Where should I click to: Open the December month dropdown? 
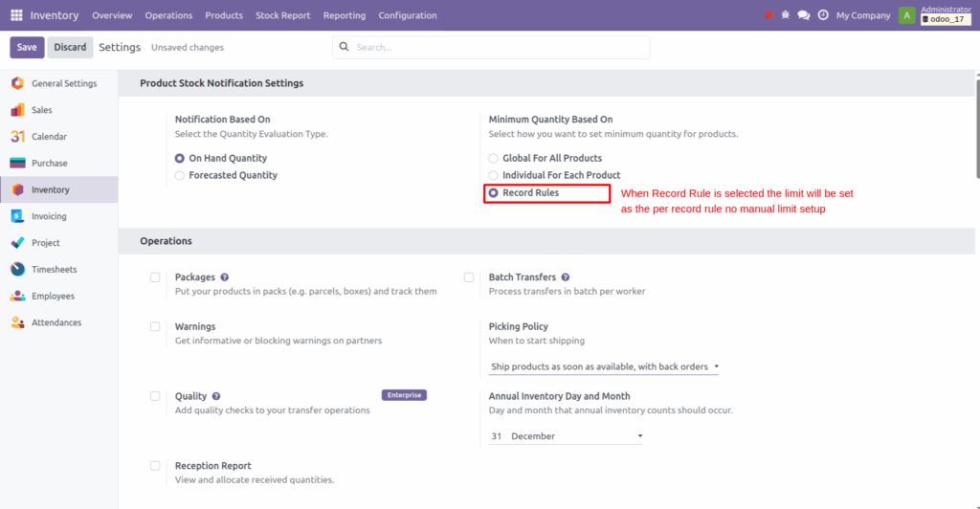coord(576,436)
